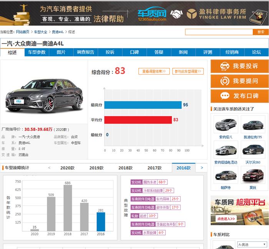Open the 论坛 tab
Viewport: 269px width, 249px height.
[x=256, y=52]
